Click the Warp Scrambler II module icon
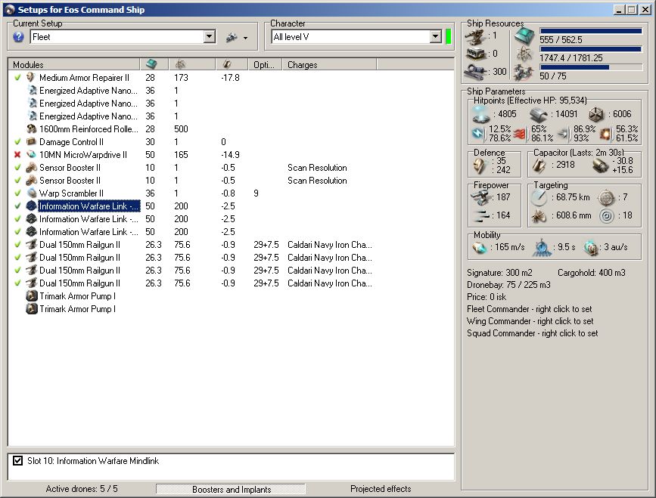 click(32, 193)
